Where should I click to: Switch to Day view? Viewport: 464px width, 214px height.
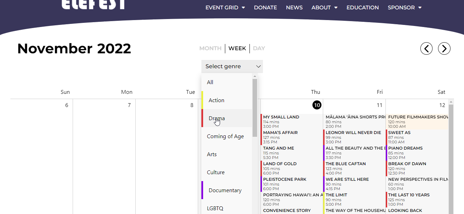(x=259, y=48)
